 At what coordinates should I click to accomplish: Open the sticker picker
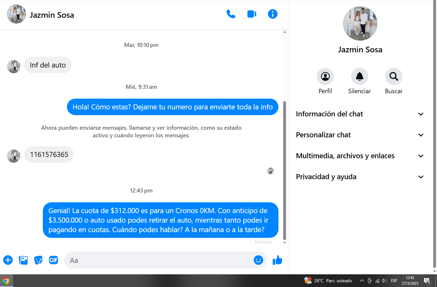pyautogui.click(x=38, y=260)
